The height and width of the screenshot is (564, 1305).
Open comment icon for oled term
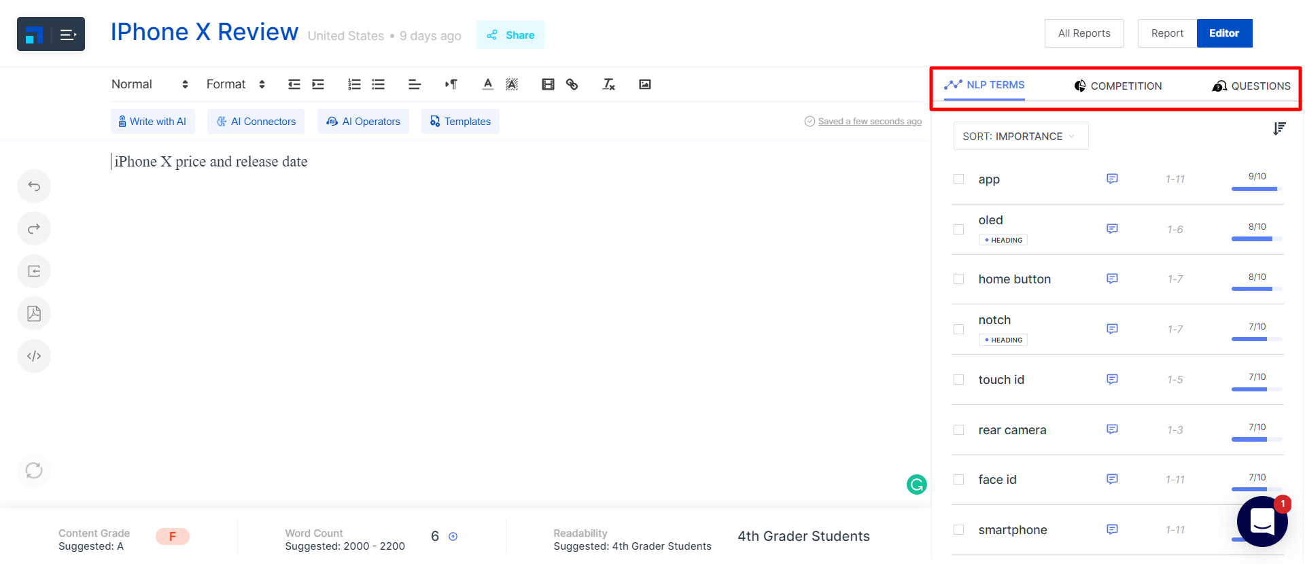[x=1112, y=228]
